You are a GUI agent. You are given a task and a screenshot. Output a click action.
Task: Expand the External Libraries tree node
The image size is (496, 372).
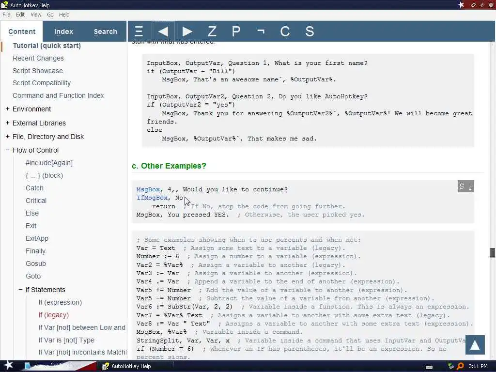coord(7,123)
